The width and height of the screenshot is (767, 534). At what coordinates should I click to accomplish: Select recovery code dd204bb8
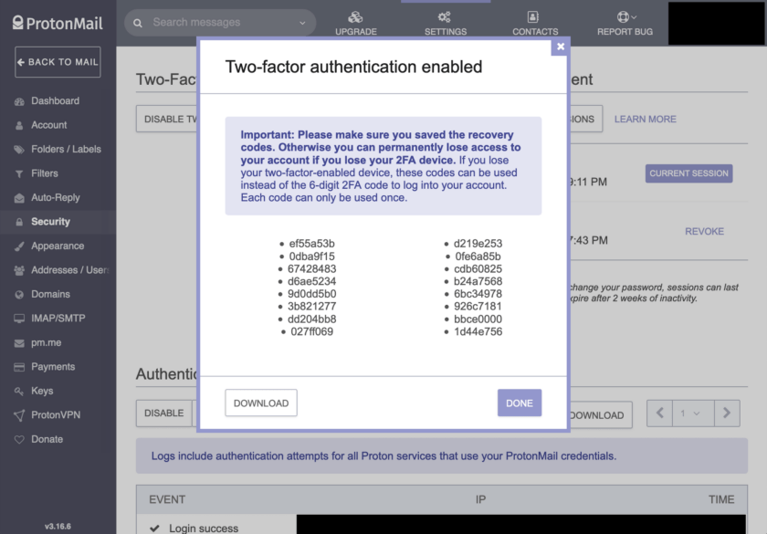(x=311, y=319)
